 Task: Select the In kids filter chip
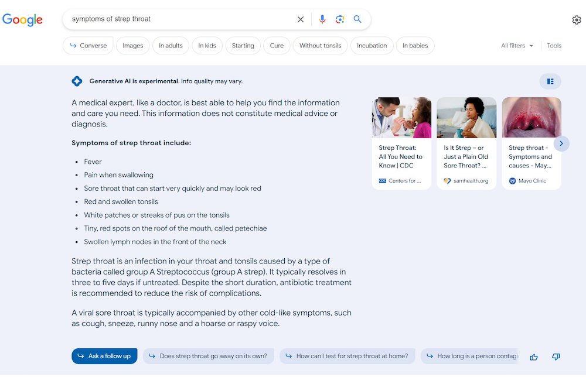(x=207, y=46)
